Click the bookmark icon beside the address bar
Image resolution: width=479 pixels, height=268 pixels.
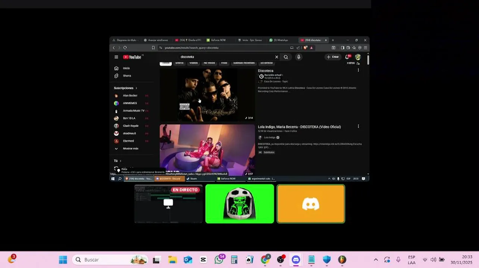(153, 48)
